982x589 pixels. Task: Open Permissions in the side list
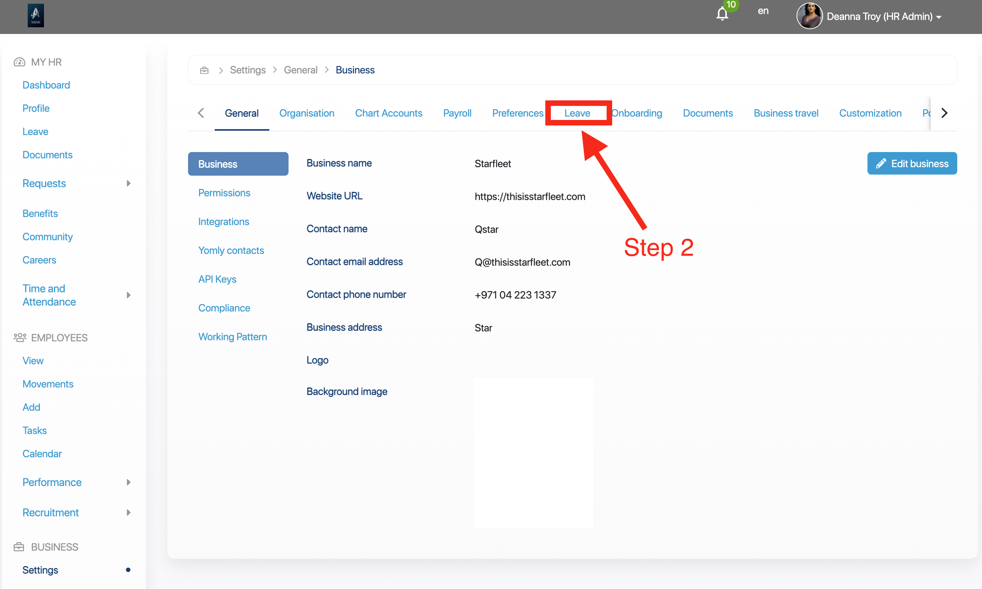point(224,193)
